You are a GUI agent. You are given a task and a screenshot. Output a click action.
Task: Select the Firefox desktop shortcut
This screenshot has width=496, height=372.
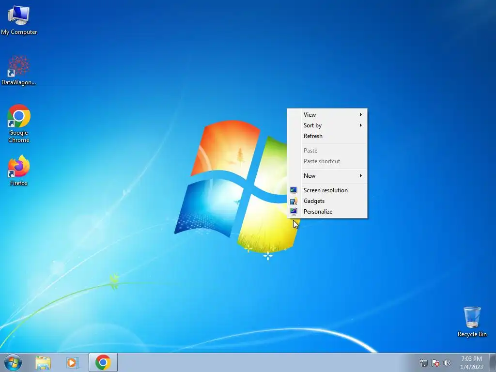(19, 170)
